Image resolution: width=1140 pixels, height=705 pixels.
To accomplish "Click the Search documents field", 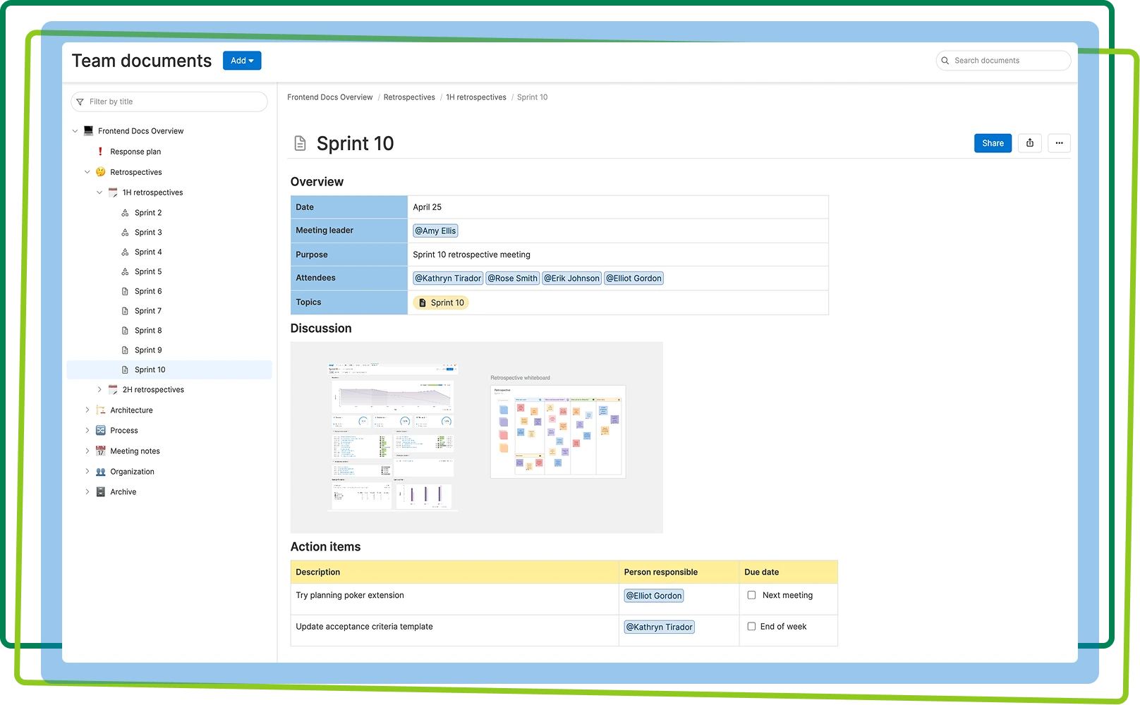I will pos(1003,61).
